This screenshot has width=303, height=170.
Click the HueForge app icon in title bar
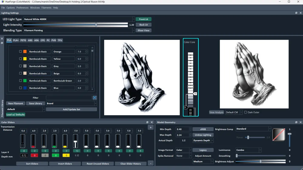pos(3,2)
